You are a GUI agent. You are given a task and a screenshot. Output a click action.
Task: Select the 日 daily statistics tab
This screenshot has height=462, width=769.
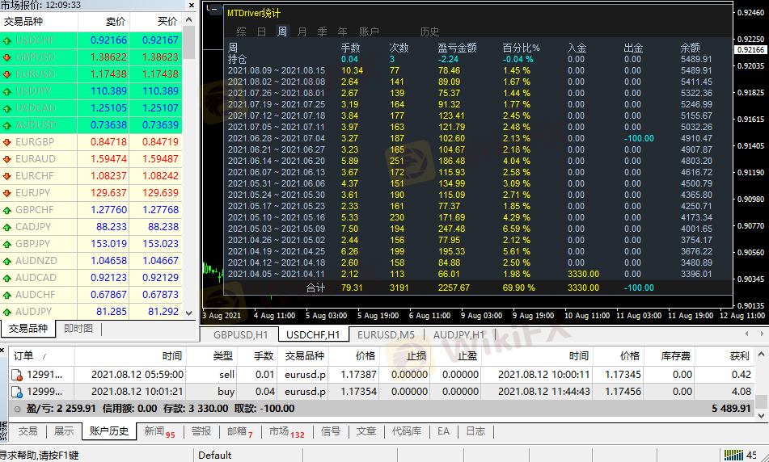261,31
